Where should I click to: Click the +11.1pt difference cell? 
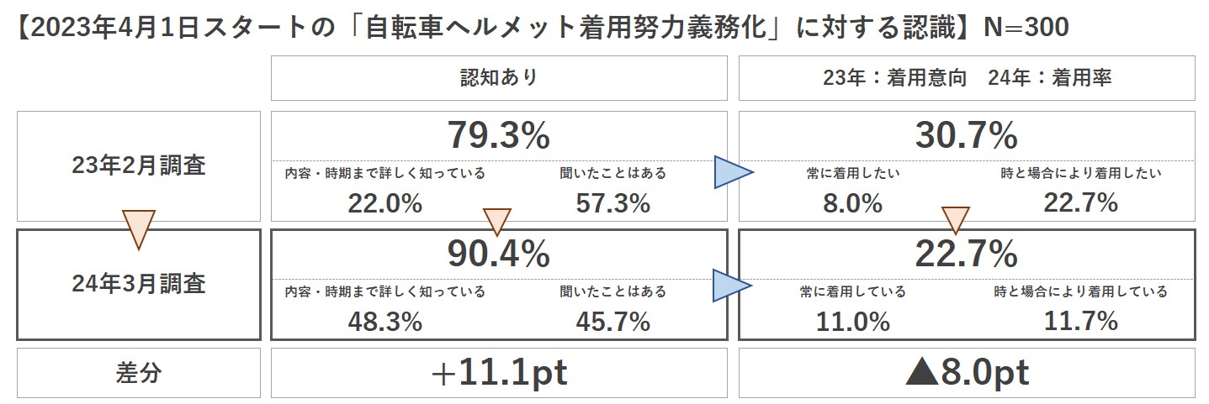click(x=499, y=374)
